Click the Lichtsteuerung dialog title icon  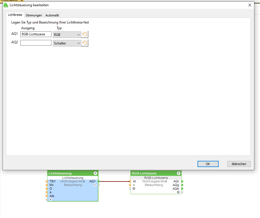pyautogui.click(x=6, y=5)
